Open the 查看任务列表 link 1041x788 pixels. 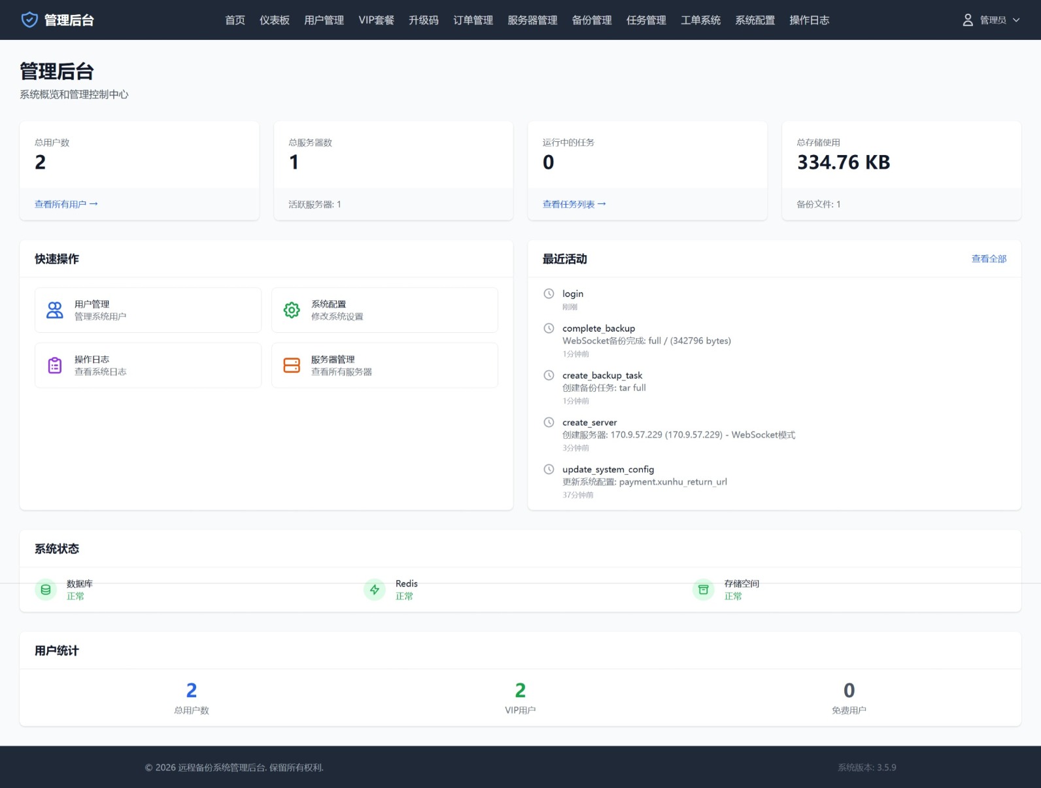click(x=574, y=204)
